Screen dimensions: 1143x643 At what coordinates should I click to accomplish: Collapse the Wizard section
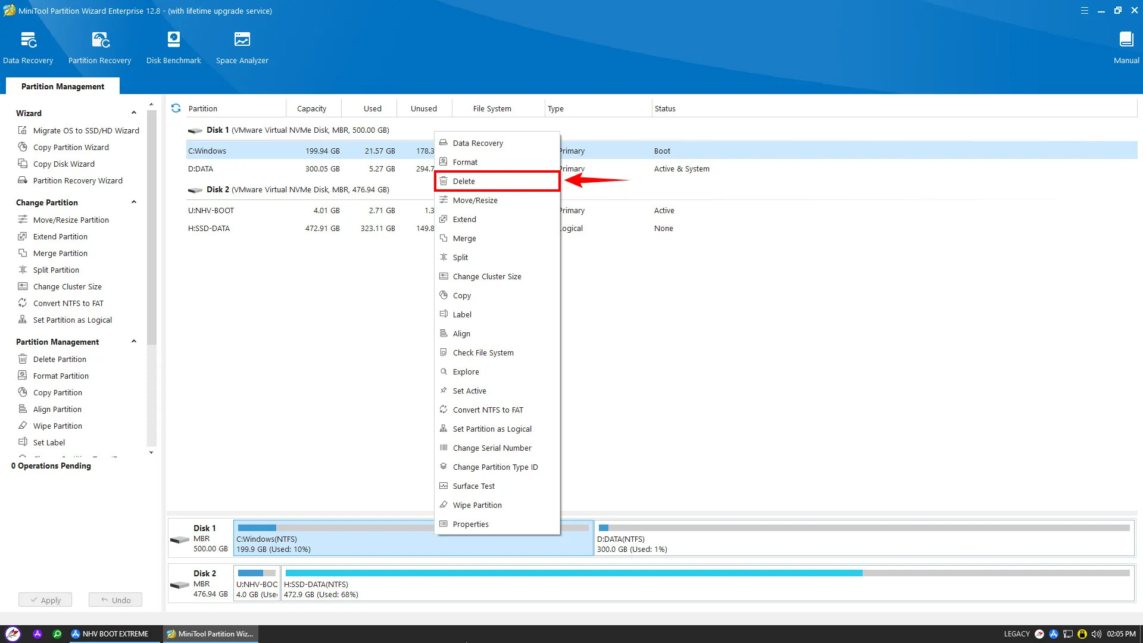[134, 113]
